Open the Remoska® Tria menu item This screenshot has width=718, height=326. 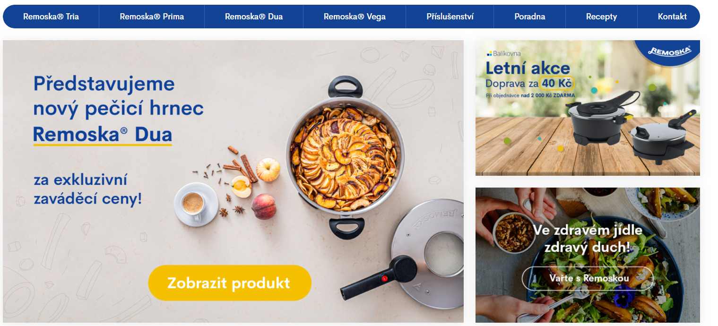point(51,17)
